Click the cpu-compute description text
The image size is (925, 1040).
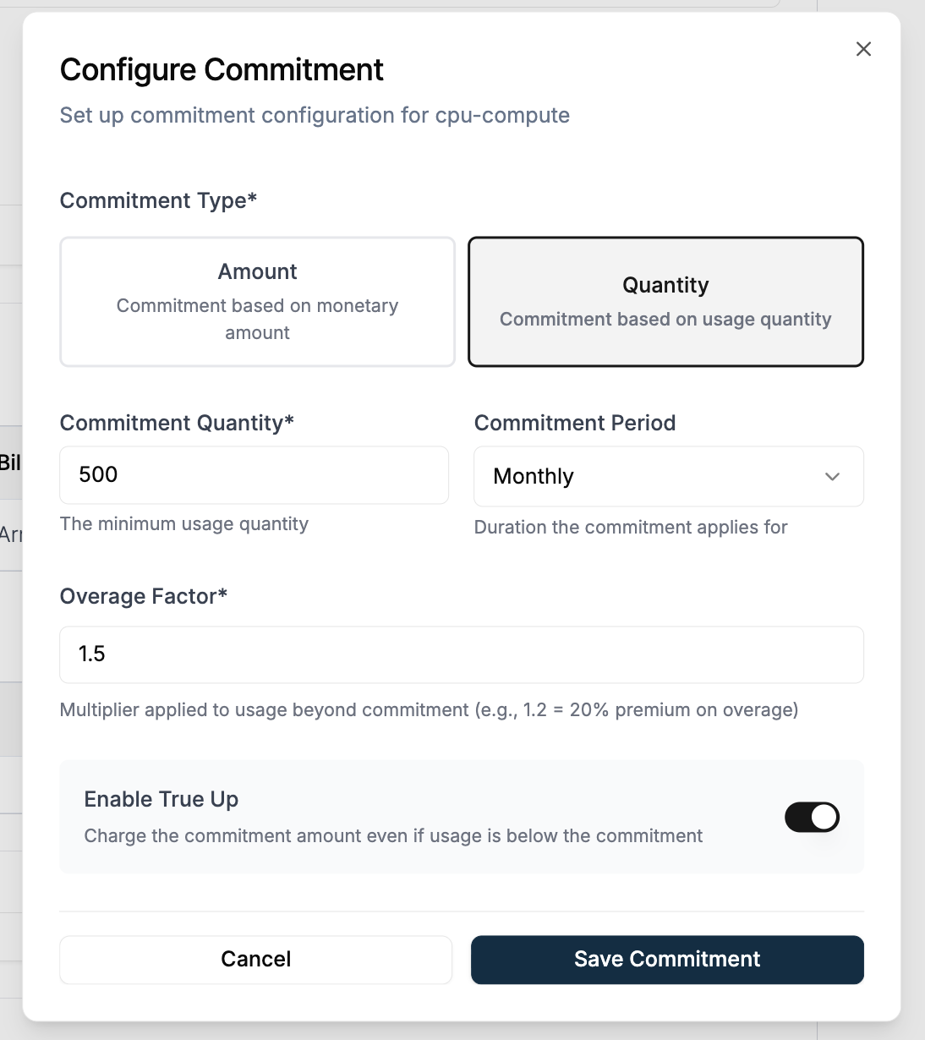pos(315,115)
